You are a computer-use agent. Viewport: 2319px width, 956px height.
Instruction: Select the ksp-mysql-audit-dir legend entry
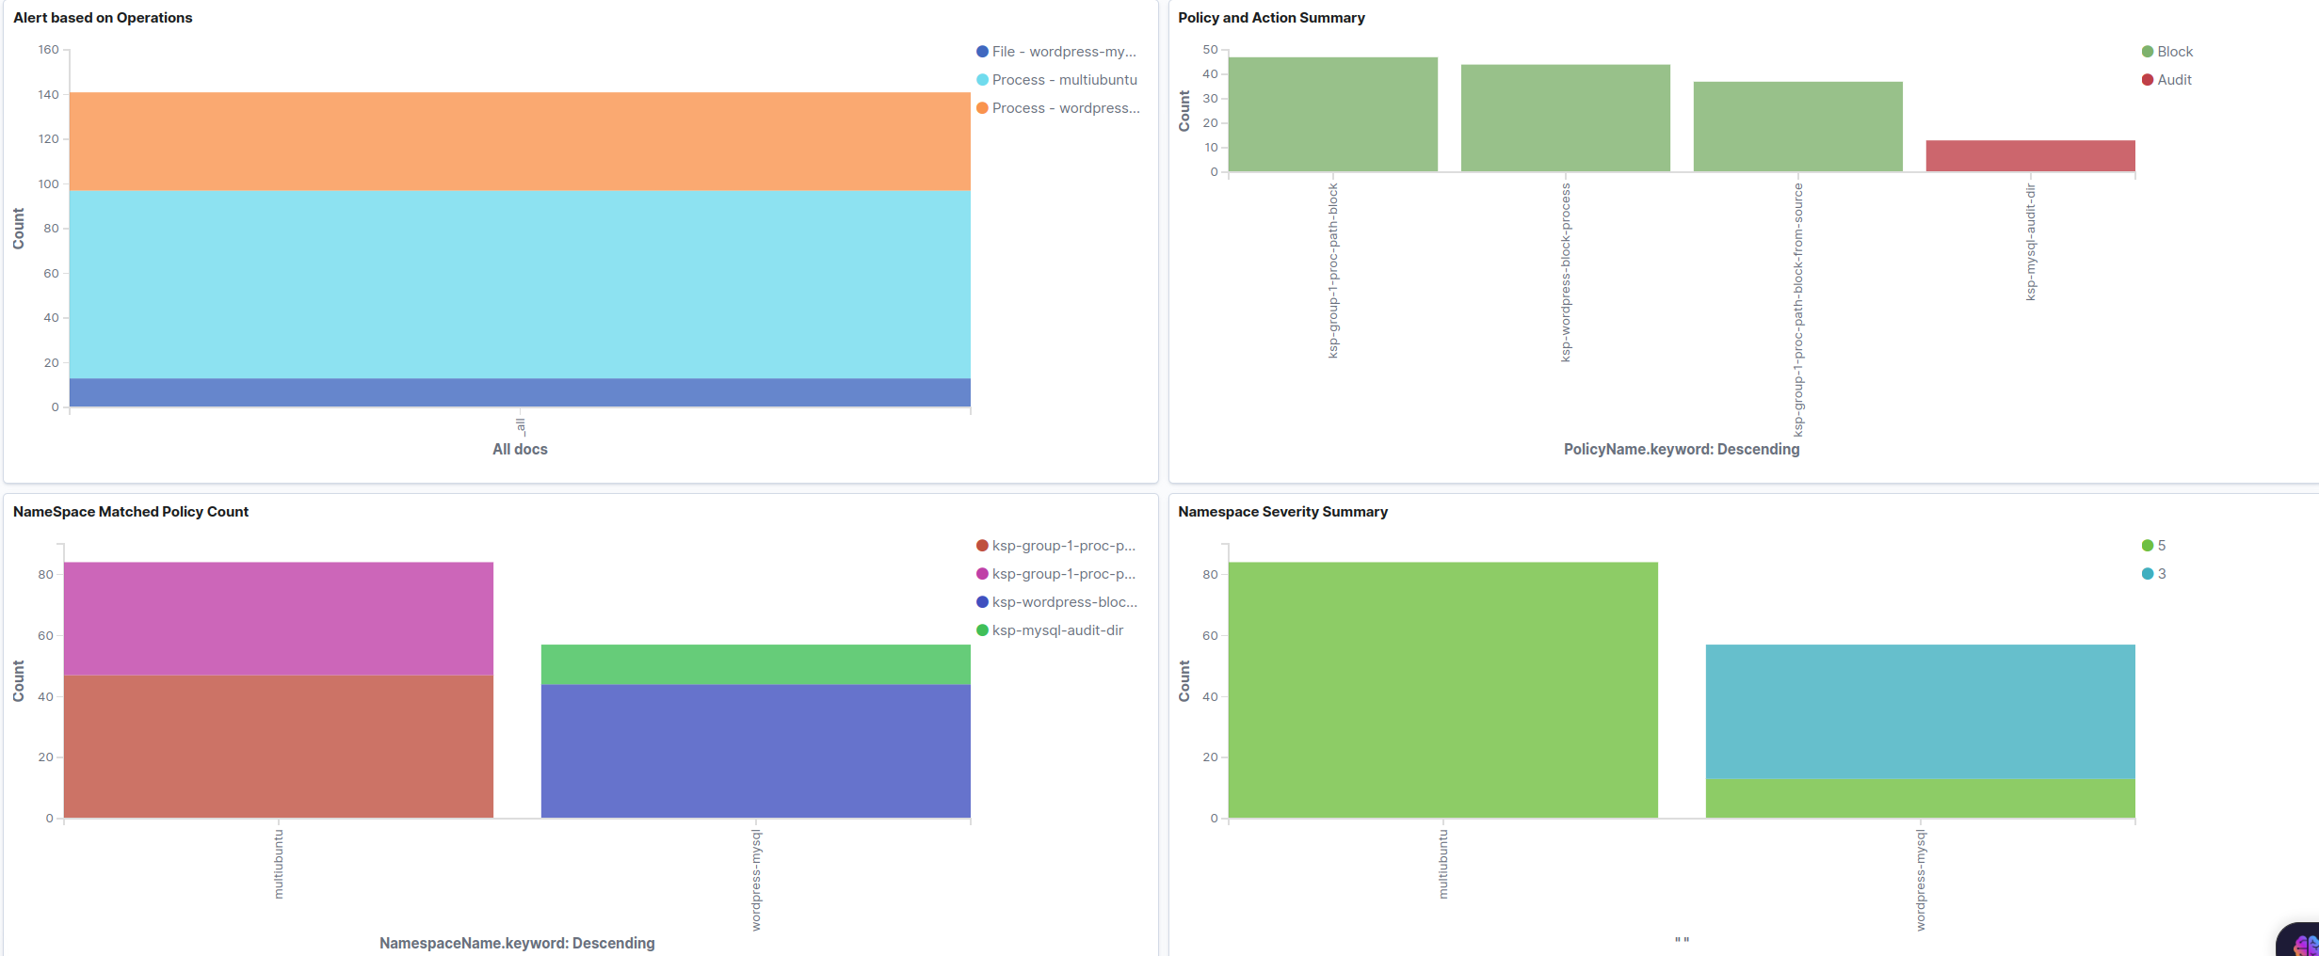click(1050, 630)
